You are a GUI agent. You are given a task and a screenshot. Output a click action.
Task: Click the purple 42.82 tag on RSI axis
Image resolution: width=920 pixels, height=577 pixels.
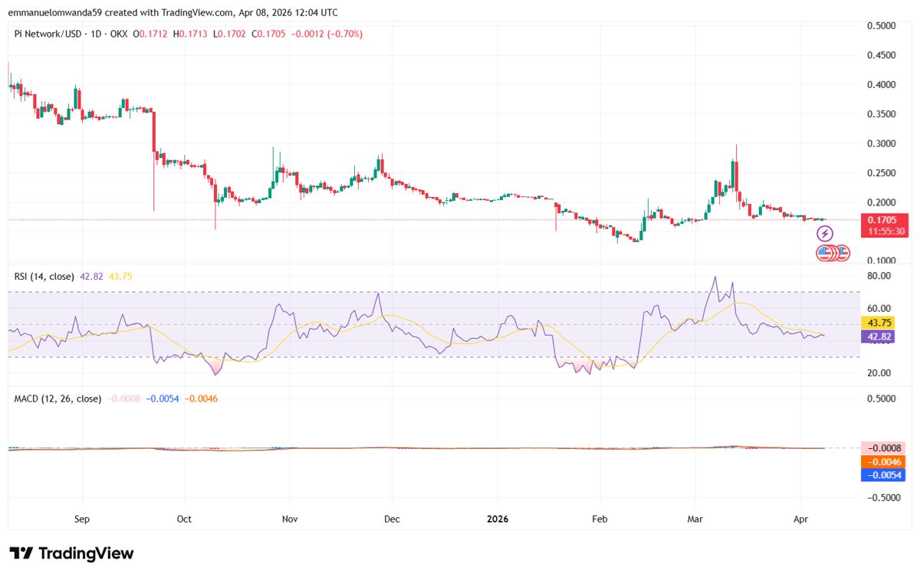coord(878,336)
